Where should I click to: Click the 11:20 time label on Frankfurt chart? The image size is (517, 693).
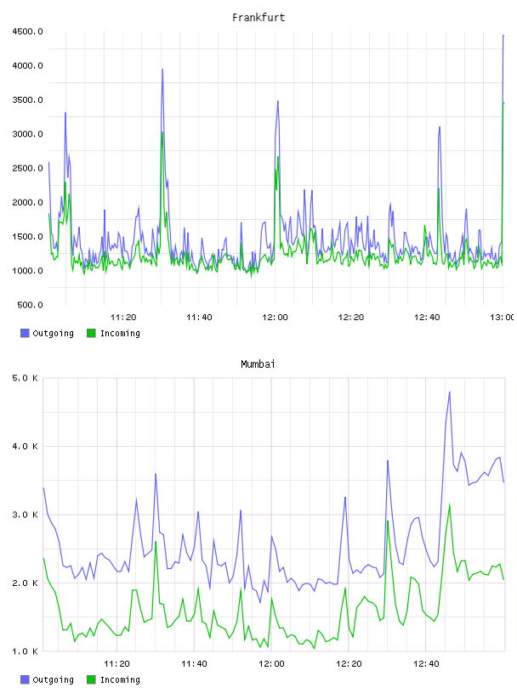123,318
